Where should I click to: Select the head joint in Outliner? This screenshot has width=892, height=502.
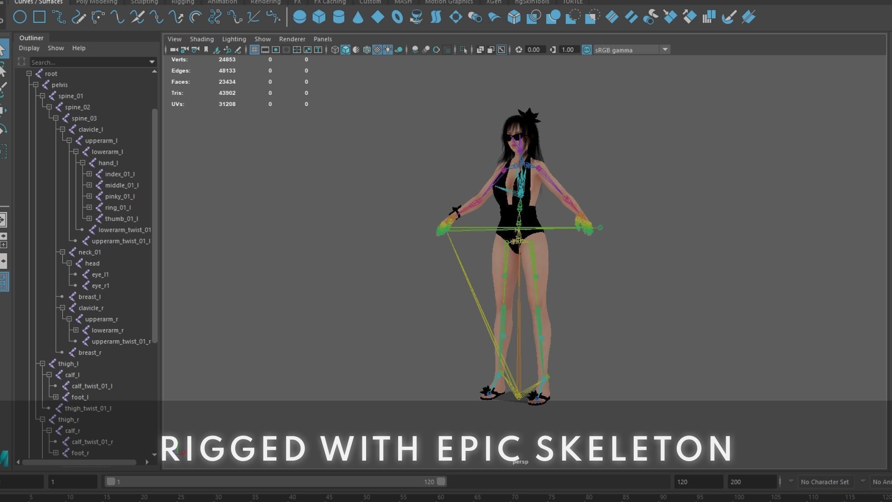click(92, 263)
